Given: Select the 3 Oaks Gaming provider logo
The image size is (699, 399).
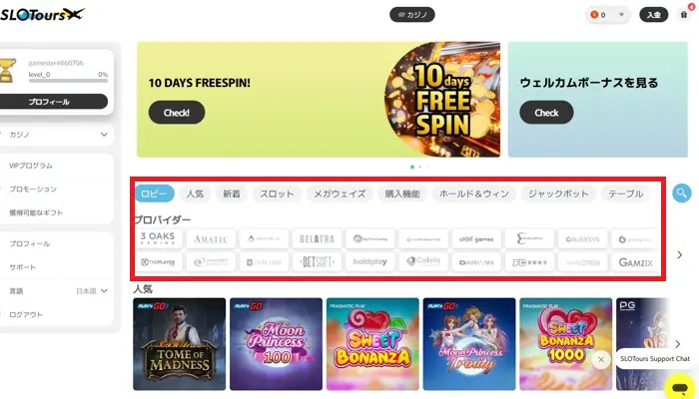Looking at the screenshot, I should (x=158, y=238).
